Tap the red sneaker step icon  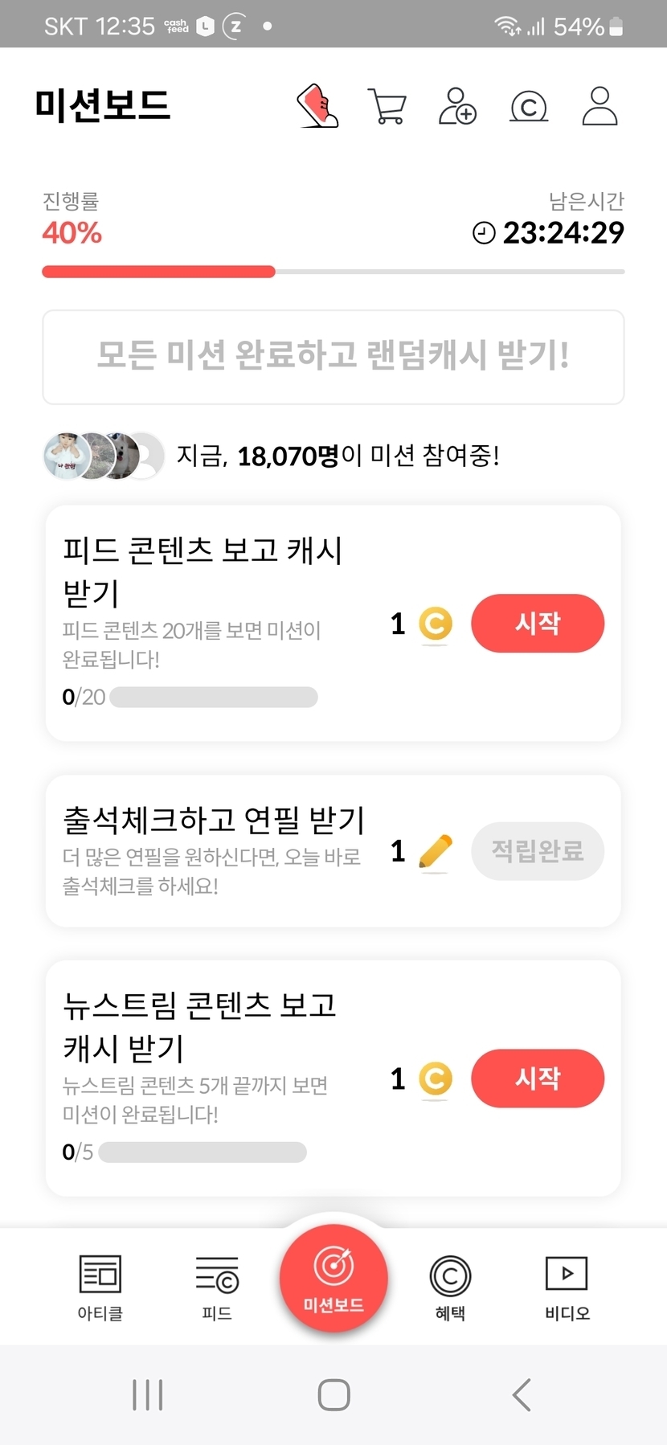coord(318,106)
